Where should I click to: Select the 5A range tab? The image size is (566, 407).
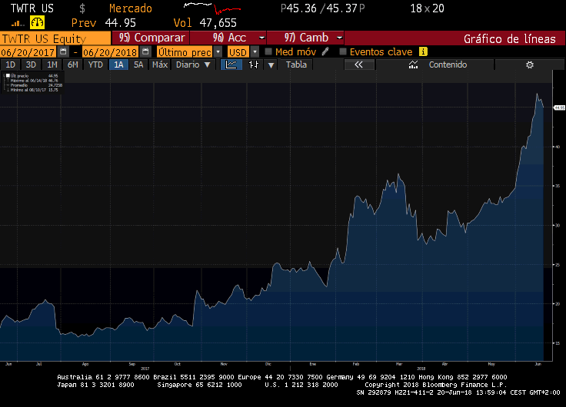pos(138,65)
